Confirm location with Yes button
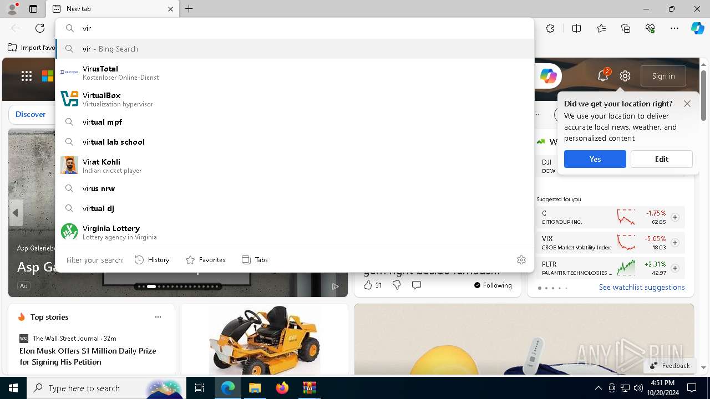 click(595, 159)
